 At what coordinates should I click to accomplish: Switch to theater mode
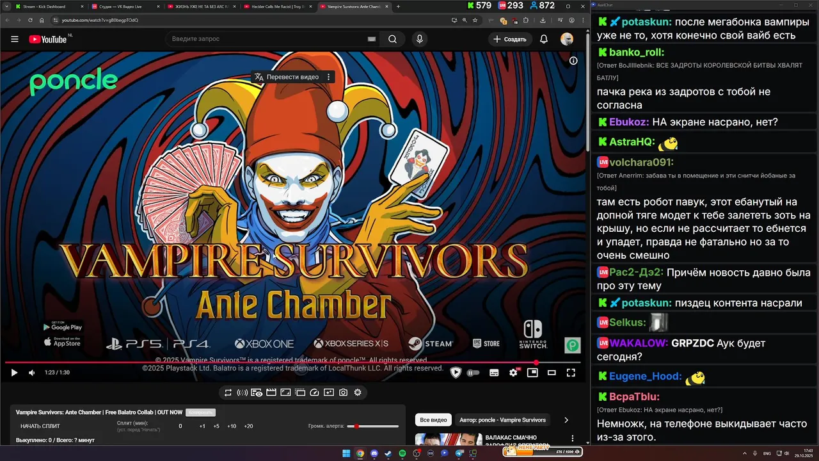point(552,373)
